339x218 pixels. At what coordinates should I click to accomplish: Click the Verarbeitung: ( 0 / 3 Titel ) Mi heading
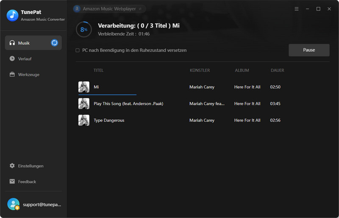[x=139, y=25]
